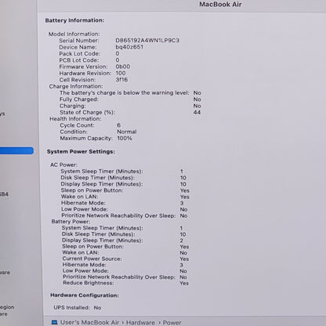Select sidebar item ending in "egion"

7,307
